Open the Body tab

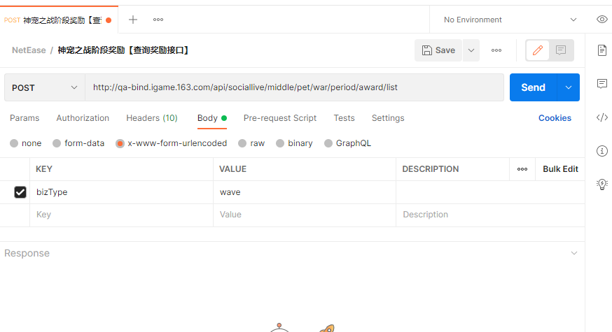tap(212, 118)
